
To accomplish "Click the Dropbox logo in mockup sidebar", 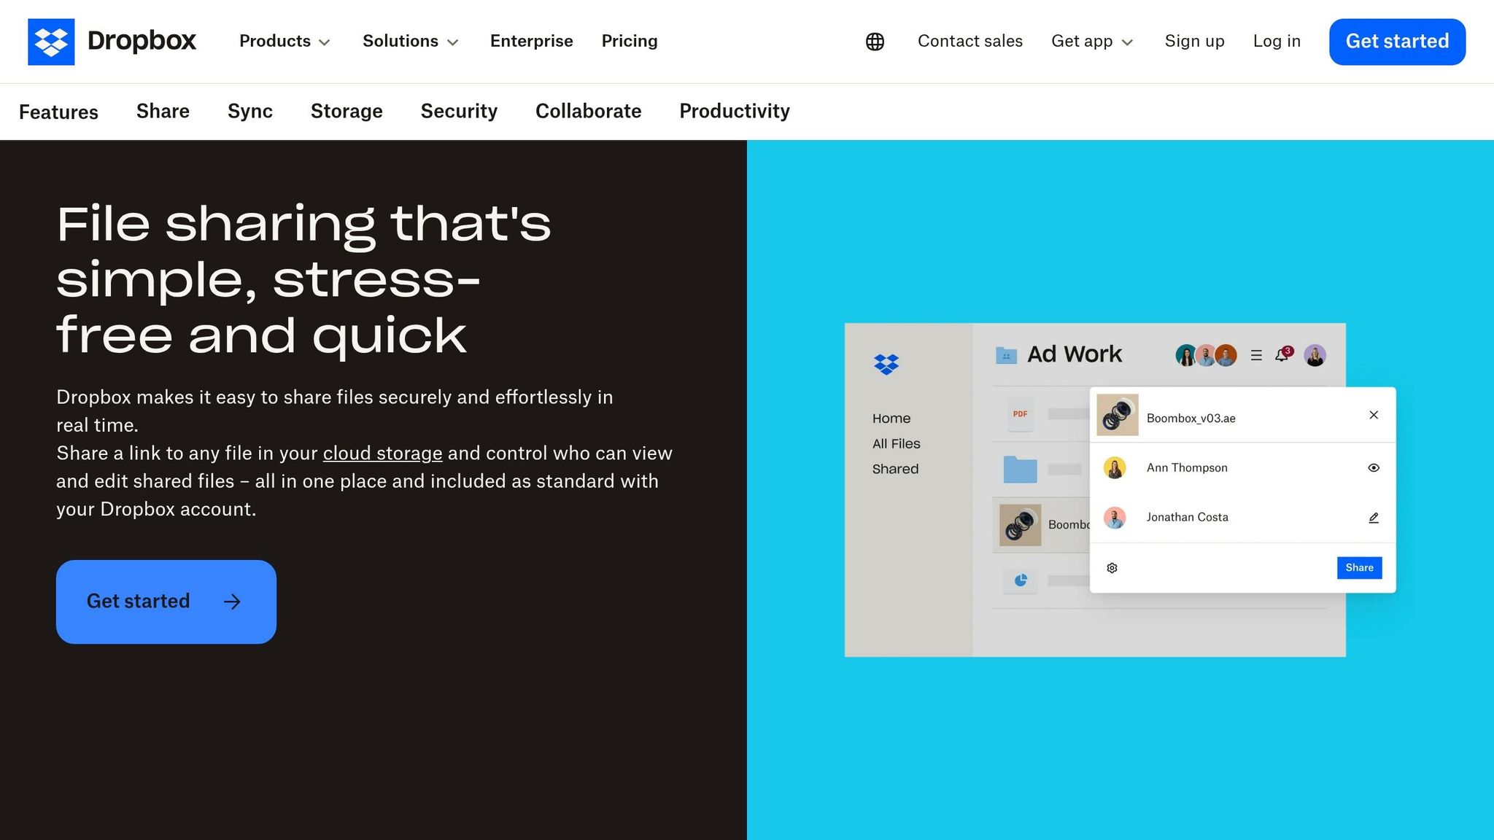I will (886, 364).
